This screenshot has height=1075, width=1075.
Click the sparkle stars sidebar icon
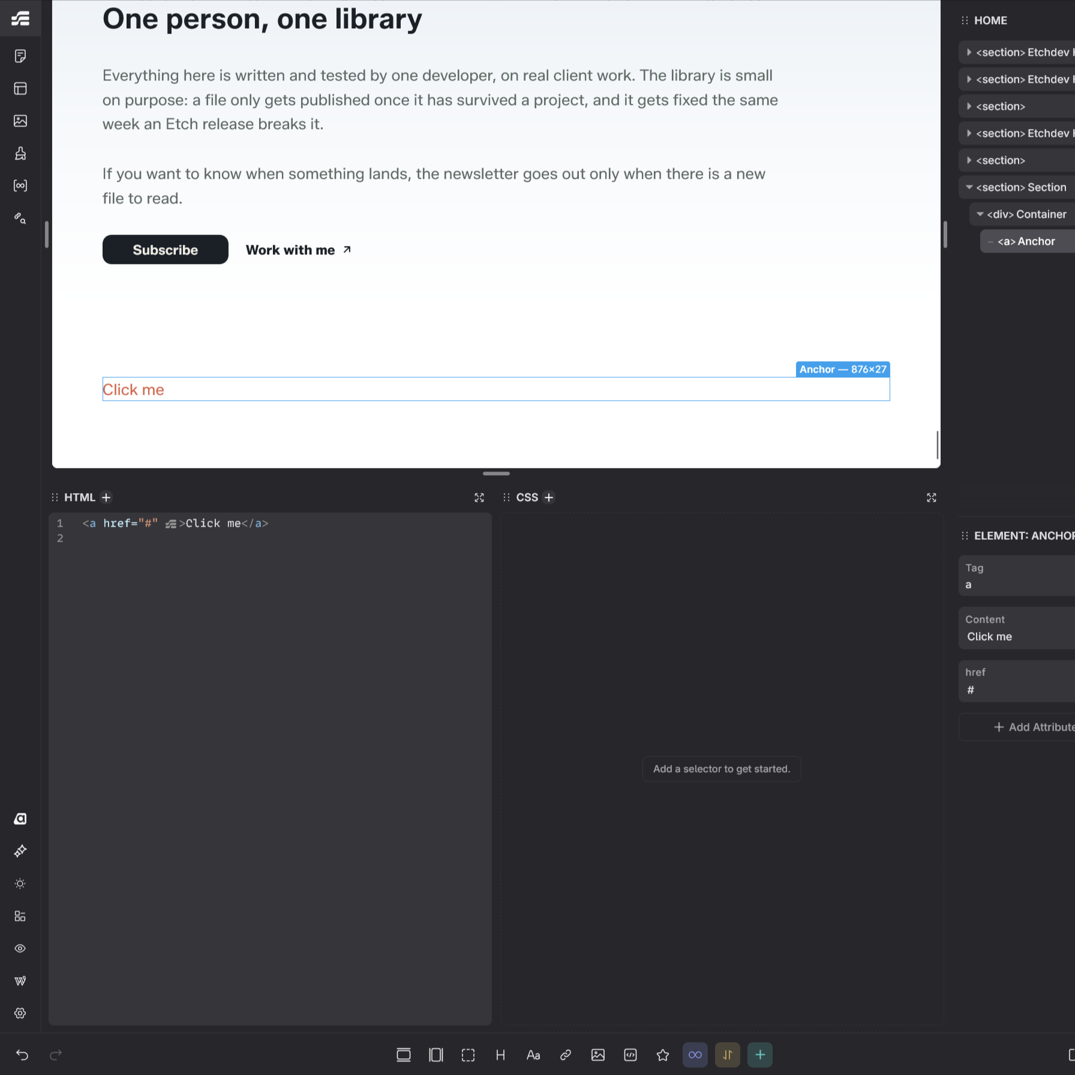pyautogui.click(x=20, y=851)
